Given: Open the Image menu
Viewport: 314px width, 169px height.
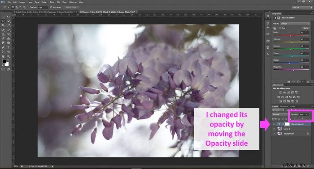Looking at the screenshot, I should [22, 2].
